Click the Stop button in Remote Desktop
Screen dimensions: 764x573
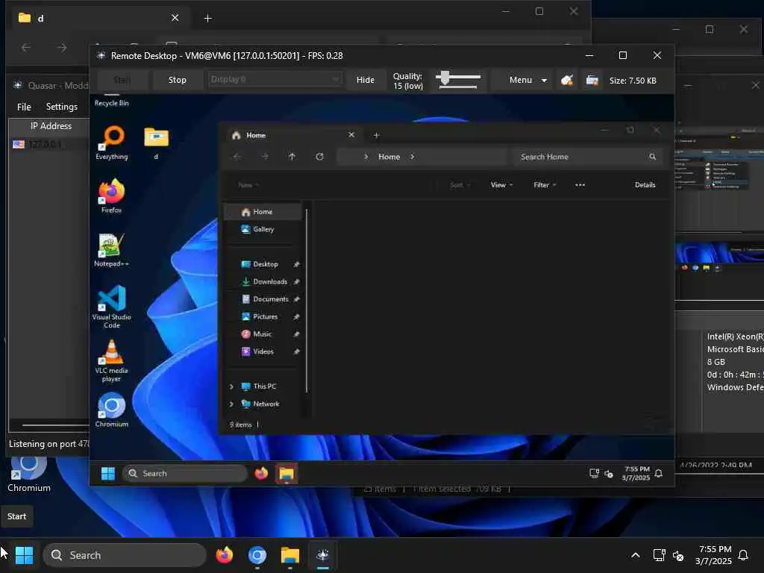point(178,80)
